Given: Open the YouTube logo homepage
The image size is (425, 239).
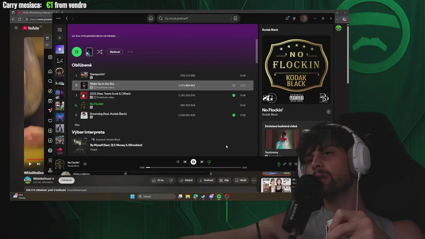Looking at the screenshot, I should coord(31,28).
